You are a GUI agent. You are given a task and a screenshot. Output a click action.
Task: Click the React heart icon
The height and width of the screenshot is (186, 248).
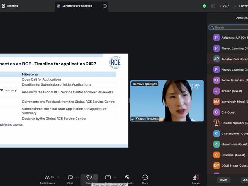tap(89, 177)
